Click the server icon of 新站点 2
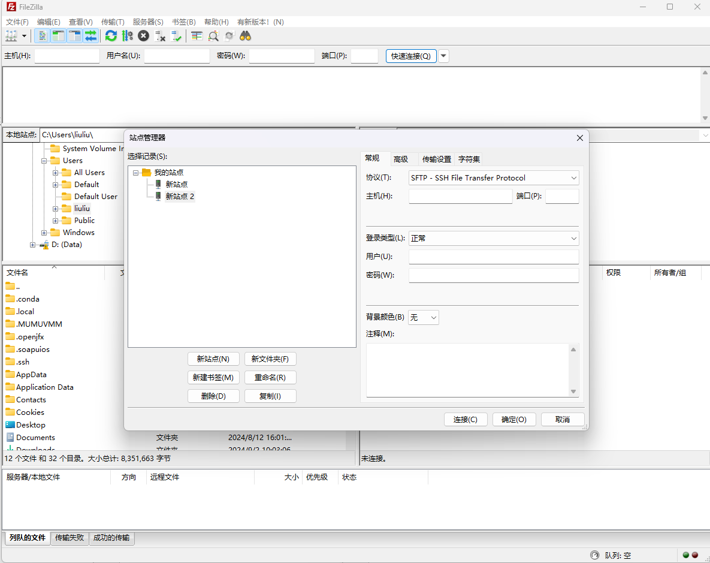710x563 pixels. click(158, 196)
